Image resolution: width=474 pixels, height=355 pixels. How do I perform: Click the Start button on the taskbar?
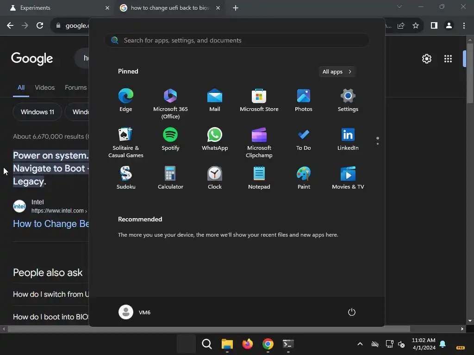pyautogui.click(x=186, y=344)
